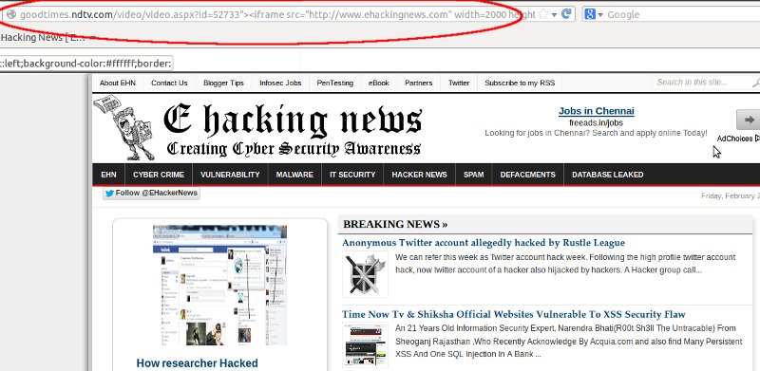Open Infosec Jobs menu item
760x371 pixels.
[x=280, y=83]
